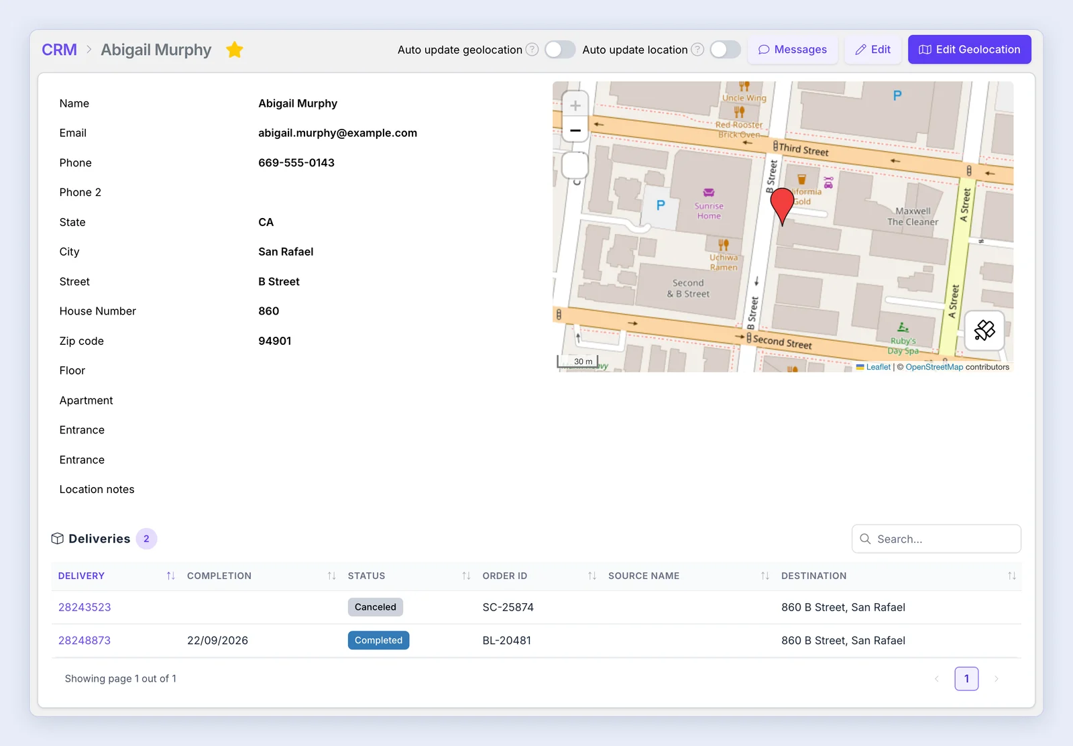Viewport: 1073px width, 746px height.
Task: Open Edit Geolocation
Action: (970, 50)
